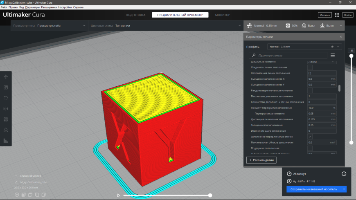The height and width of the screenshot is (200, 356).
Task: Click the search magnifier icon
Action: 254,55
